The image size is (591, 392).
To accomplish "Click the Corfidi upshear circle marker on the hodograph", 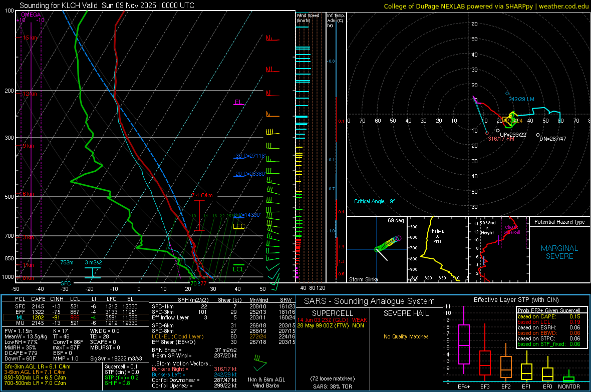I will [x=497, y=130].
